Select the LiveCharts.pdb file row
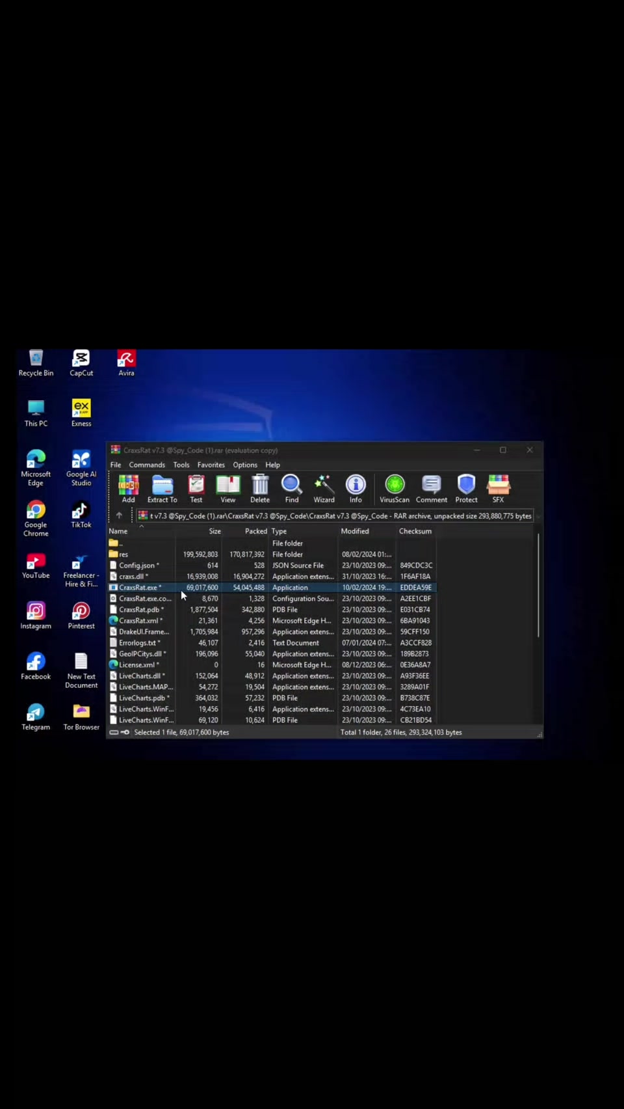The height and width of the screenshot is (1109, 624). point(272,698)
